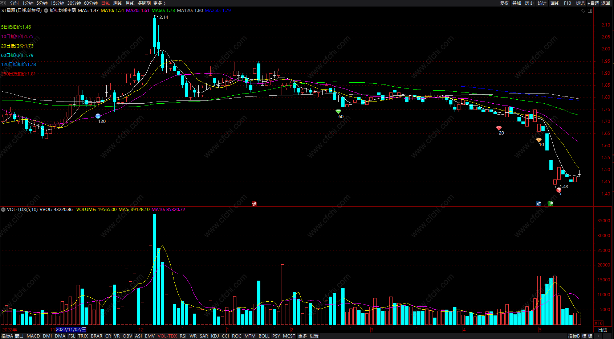Click the 2022/11/02/三 date marker
Screen dimensions: 614x339
(x=71, y=330)
